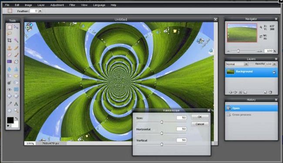Select the Zoom magnifier tool
Image resolution: width=283 pixels, height=163 pixels.
coord(16,110)
